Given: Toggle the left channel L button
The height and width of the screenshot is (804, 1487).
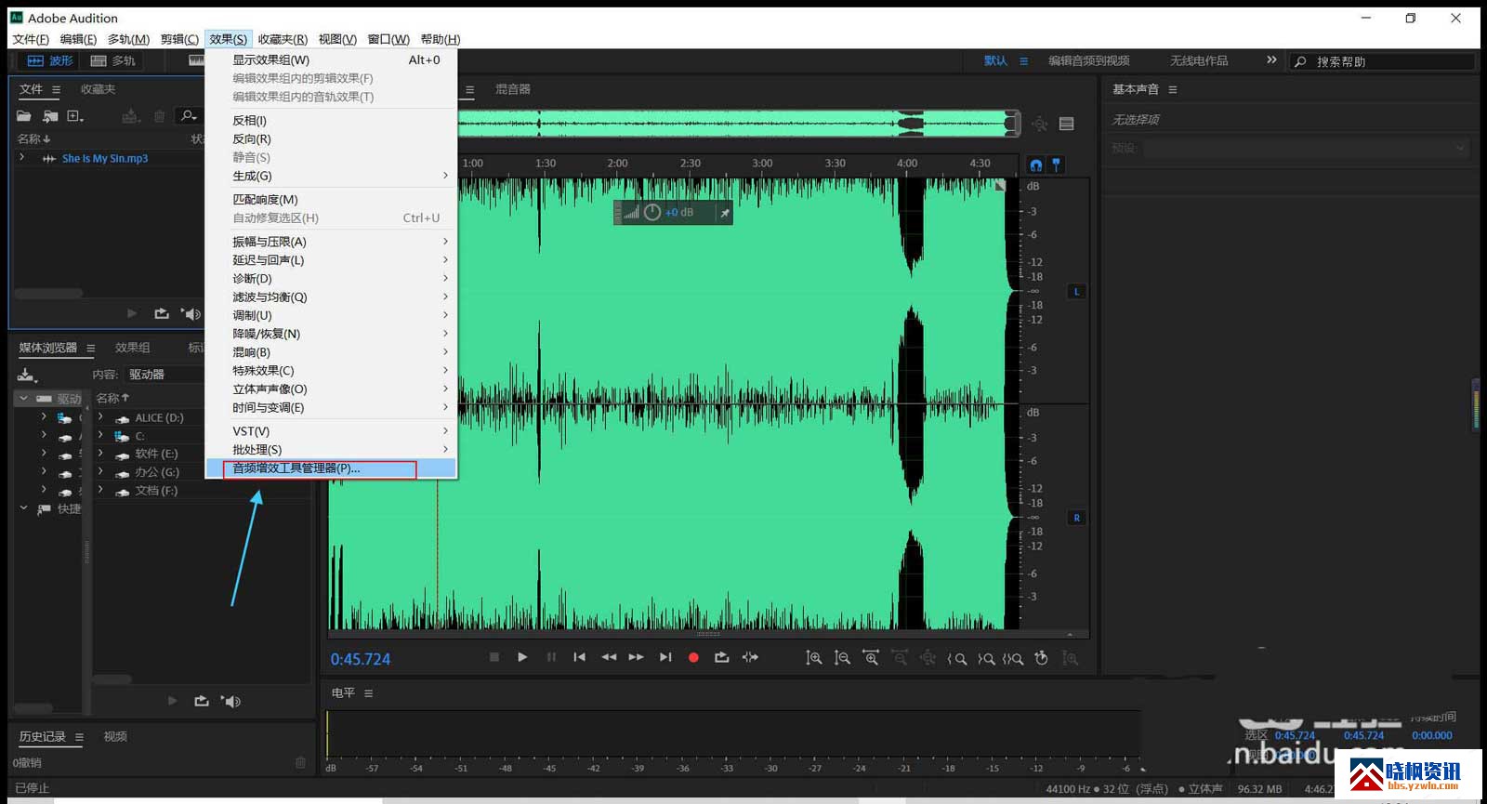Looking at the screenshot, I should pos(1076,292).
